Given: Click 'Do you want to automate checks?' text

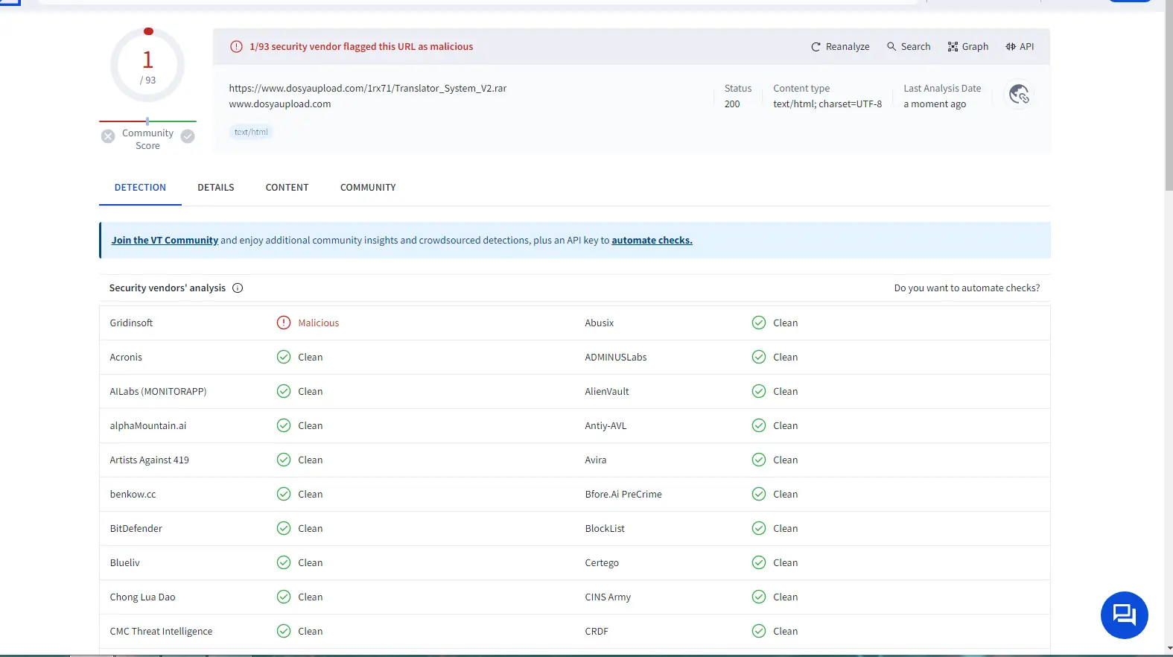Looking at the screenshot, I should pos(967,288).
